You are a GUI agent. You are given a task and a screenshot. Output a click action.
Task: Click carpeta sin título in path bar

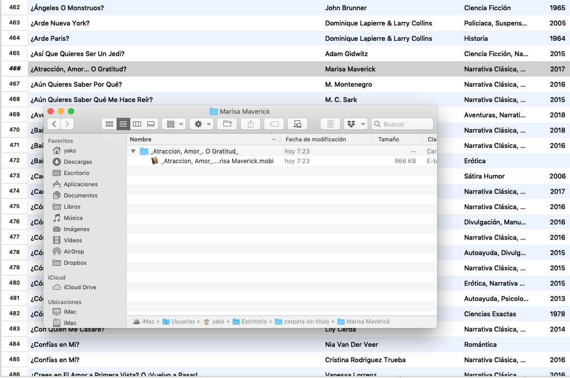tap(302, 322)
